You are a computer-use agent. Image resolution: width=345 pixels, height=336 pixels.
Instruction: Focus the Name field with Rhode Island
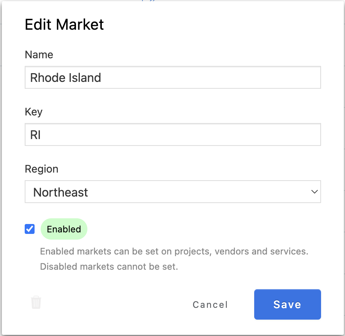point(173,77)
